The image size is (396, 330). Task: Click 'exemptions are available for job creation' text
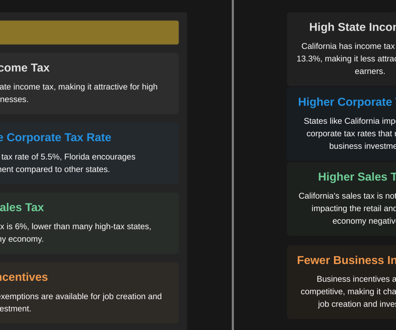click(81, 296)
